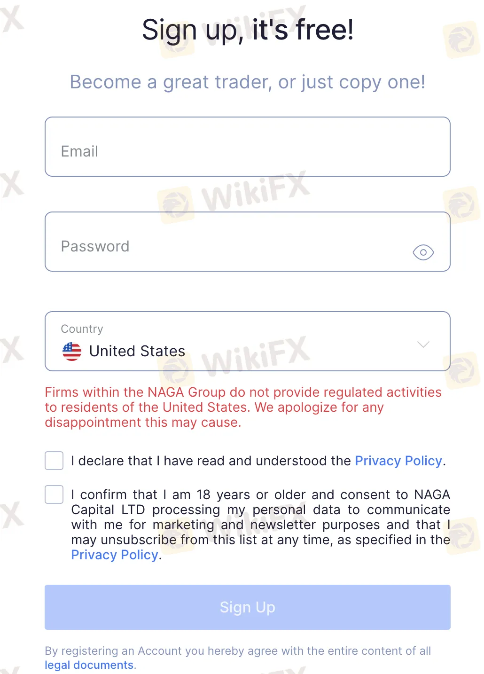Click the small "Country" field label

pyautogui.click(x=82, y=329)
